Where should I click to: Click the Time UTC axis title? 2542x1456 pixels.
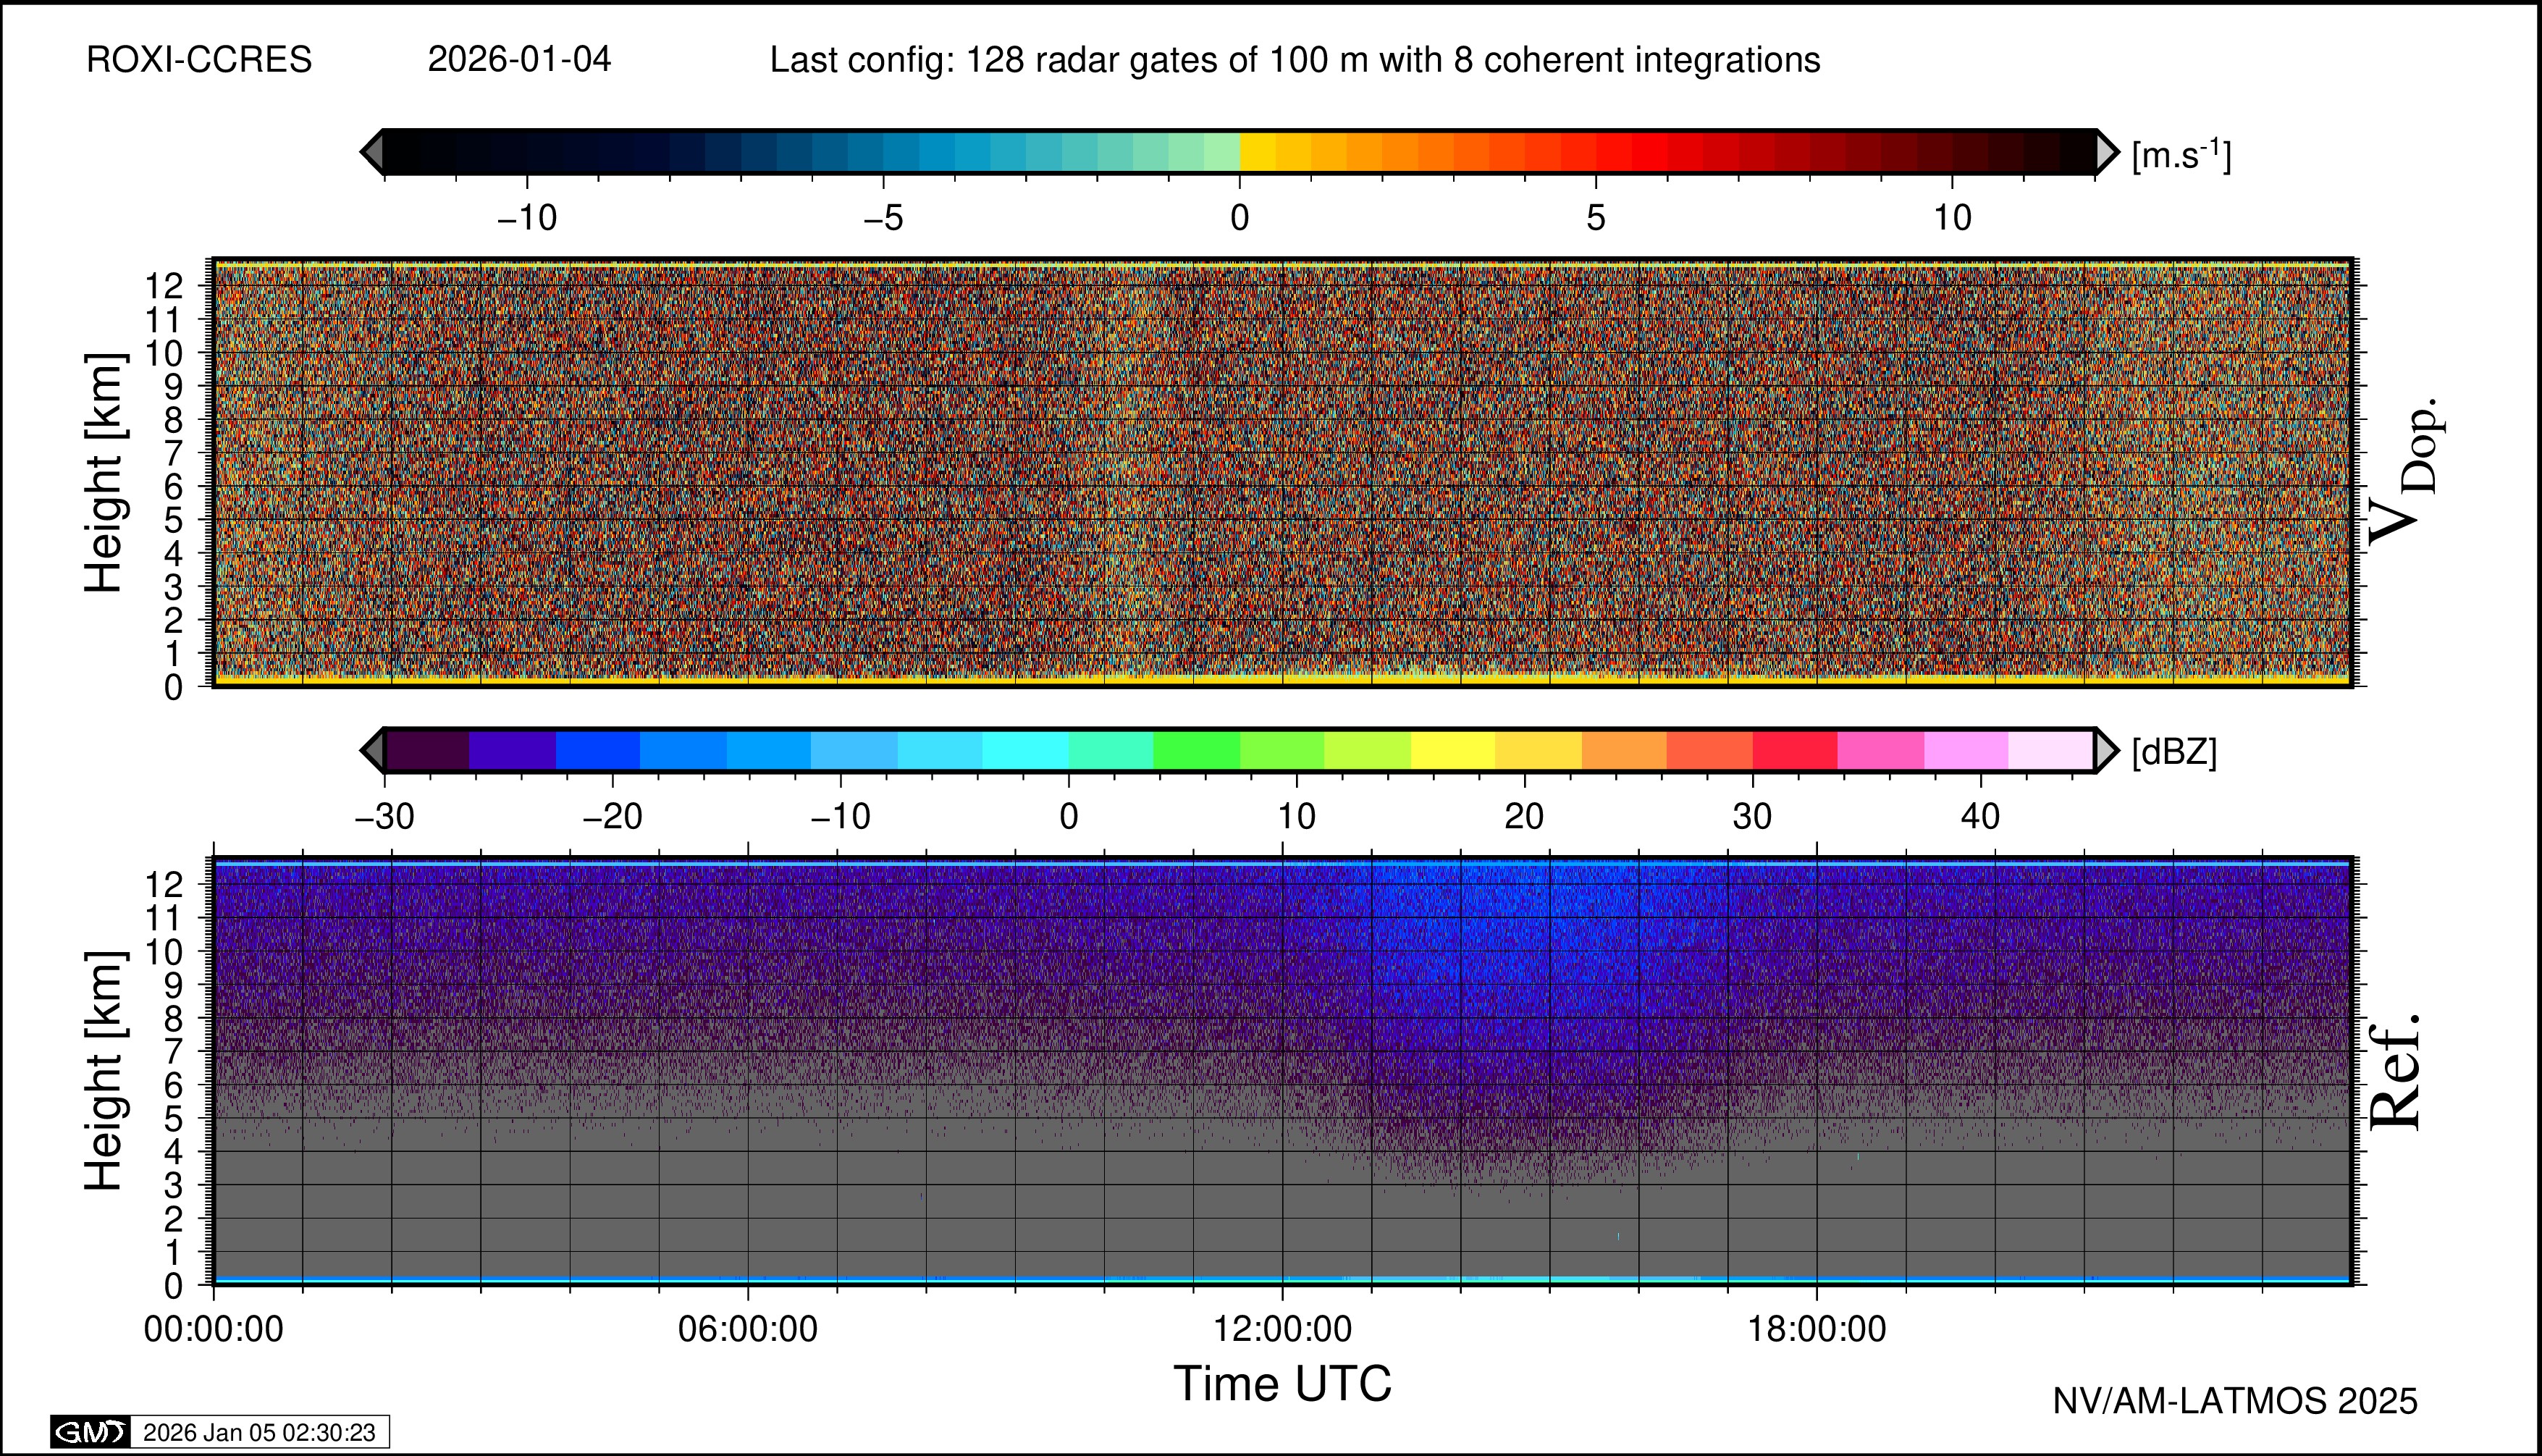point(1282,1384)
